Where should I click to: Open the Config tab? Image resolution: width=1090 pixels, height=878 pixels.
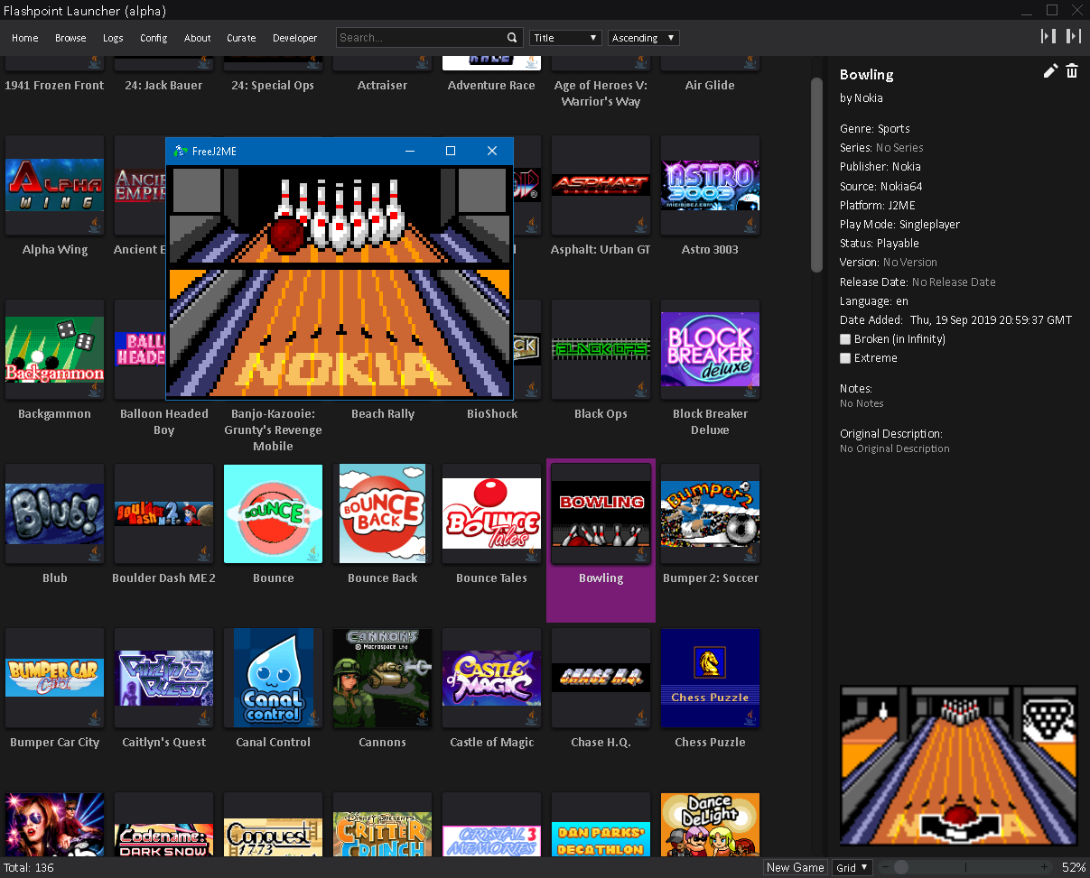[x=154, y=38]
